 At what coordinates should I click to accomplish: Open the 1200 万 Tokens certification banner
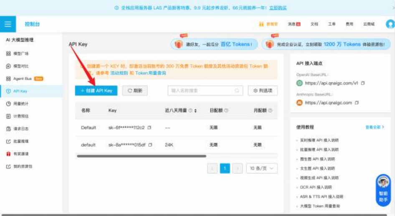[x=326, y=44]
